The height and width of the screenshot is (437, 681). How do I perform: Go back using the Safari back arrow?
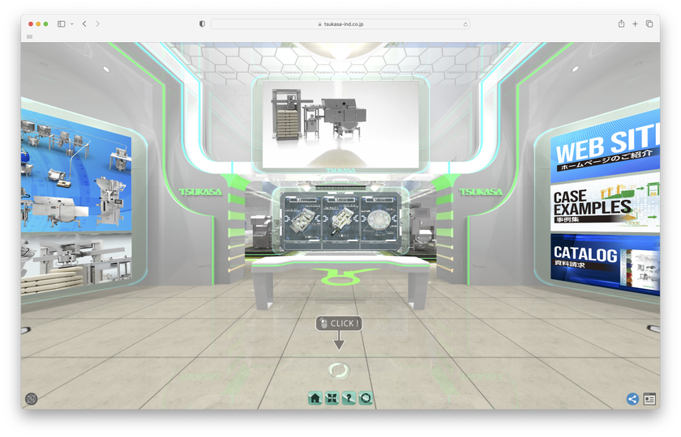pos(84,23)
